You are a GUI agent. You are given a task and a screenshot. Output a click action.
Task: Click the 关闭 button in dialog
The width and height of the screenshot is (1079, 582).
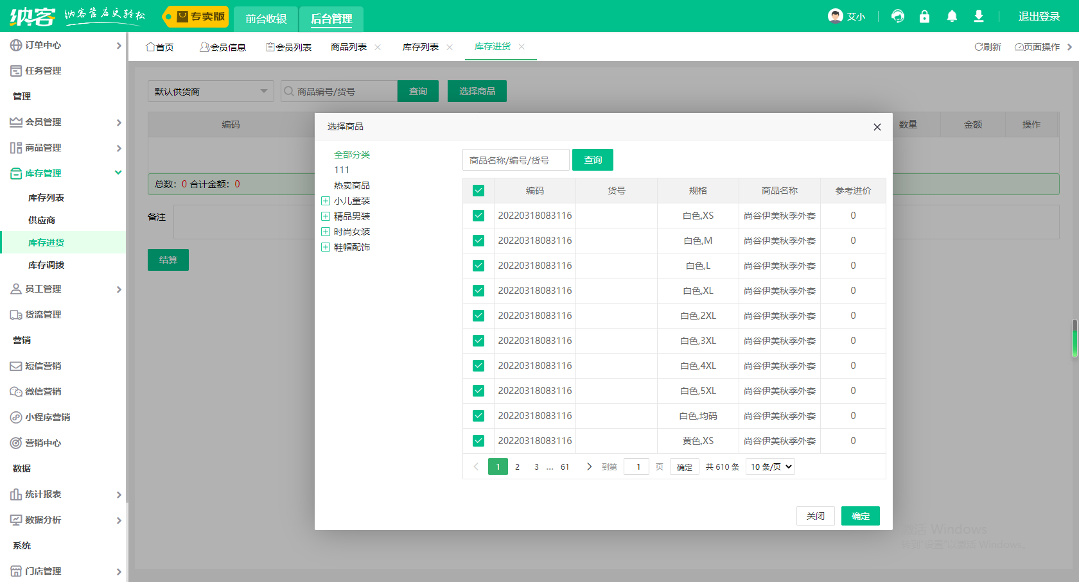[x=816, y=516]
